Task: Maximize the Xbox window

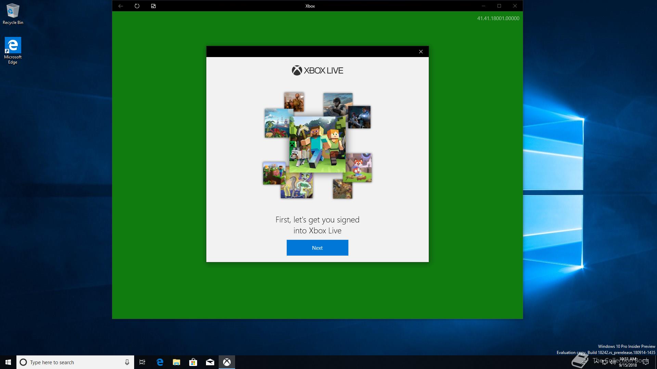Action: (x=499, y=6)
